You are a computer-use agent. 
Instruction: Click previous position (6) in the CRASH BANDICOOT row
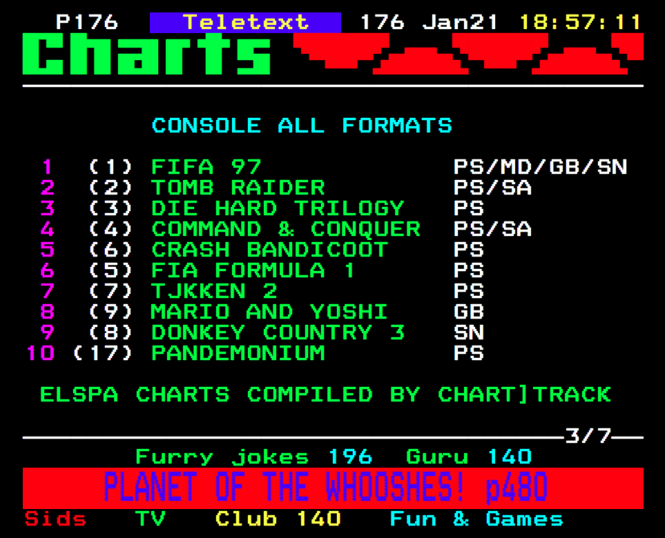click(110, 250)
